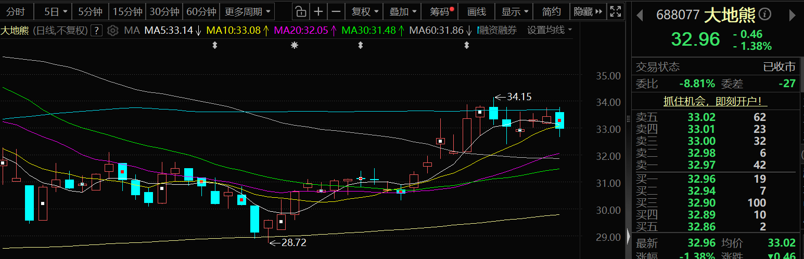Open the 更多周期 period dropdown
Screen dimensions: 804x259
[248, 11]
